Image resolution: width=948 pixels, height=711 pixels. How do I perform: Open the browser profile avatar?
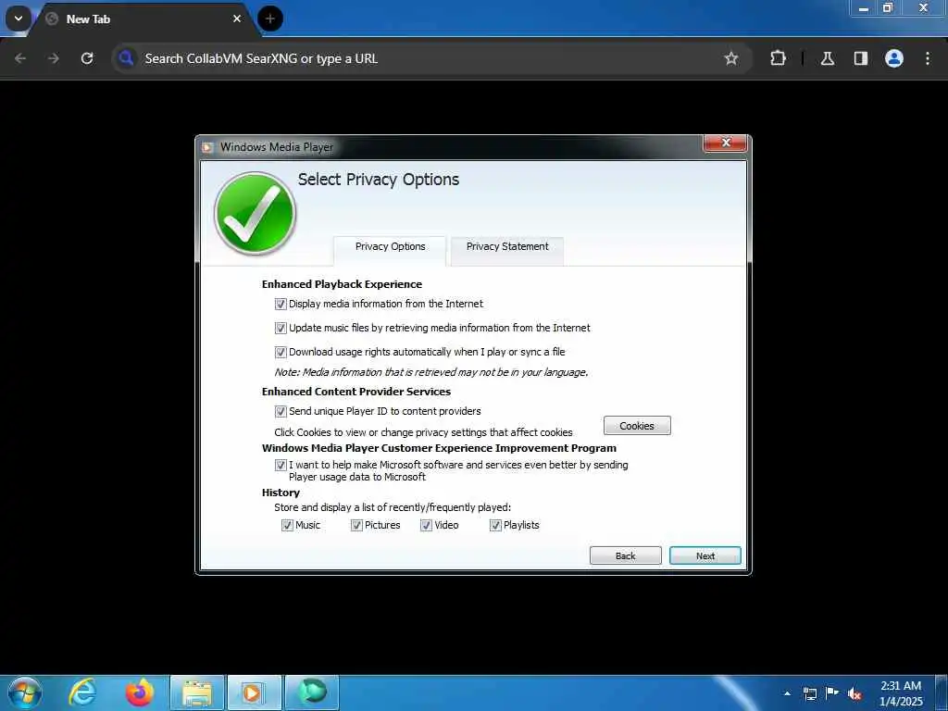point(894,58)
